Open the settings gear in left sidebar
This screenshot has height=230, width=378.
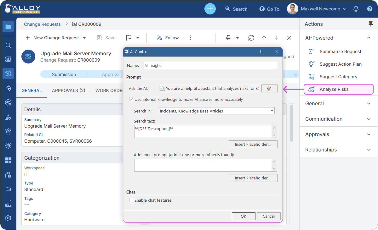tap(8, 218)
